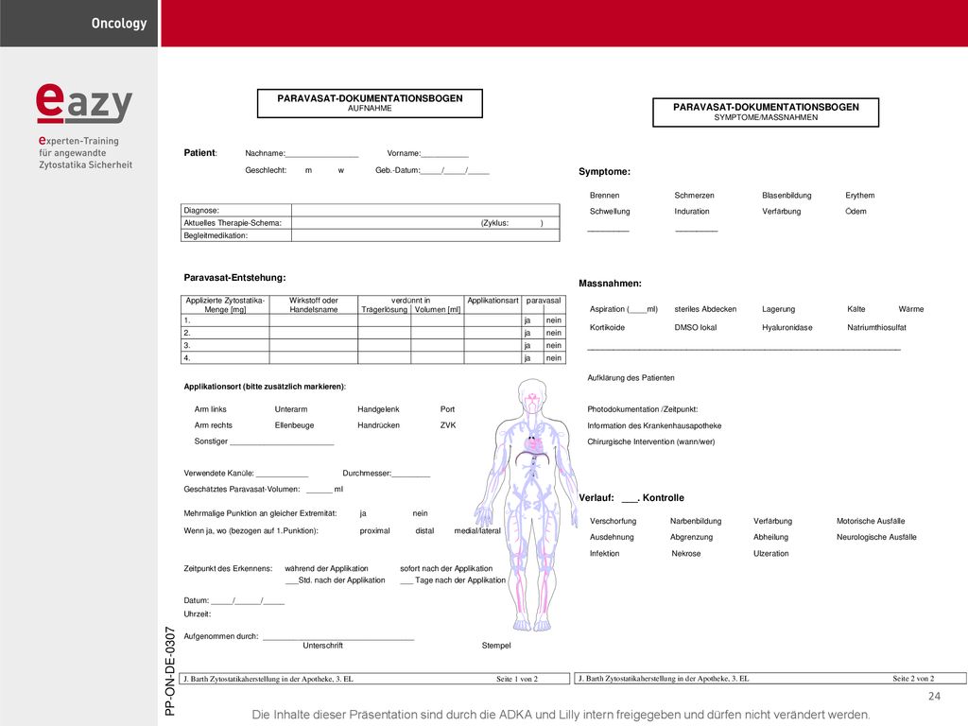
Task: Select the Wärme measure
Action: (911, 309)
